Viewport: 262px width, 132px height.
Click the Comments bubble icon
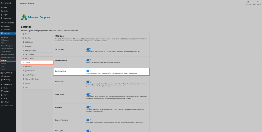(2, 18)
